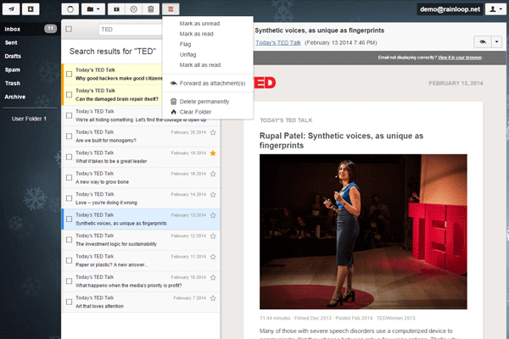Click the trash delete icon in toolbar
509x339 pixels.
[150, 8]
